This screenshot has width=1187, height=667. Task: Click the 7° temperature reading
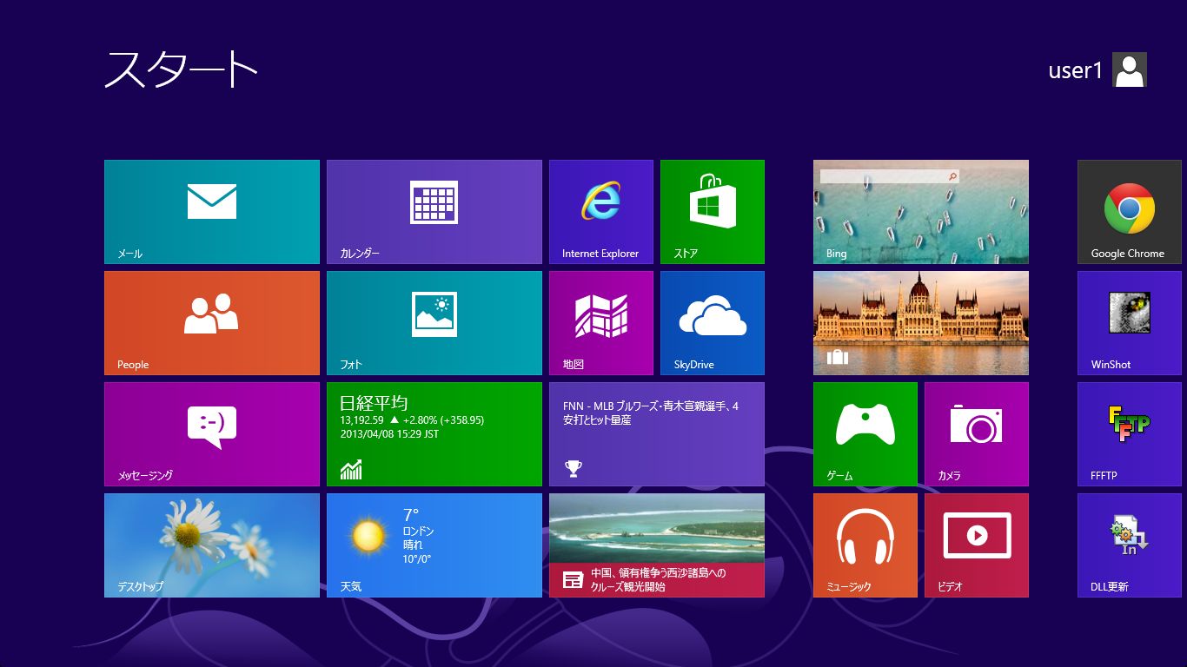click(411, 515)
